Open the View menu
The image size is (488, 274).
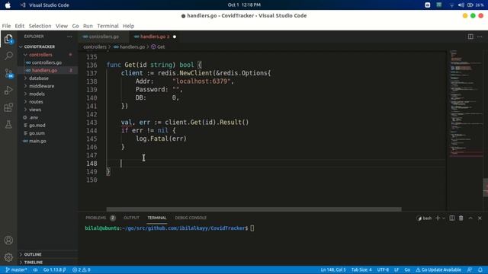62,26
